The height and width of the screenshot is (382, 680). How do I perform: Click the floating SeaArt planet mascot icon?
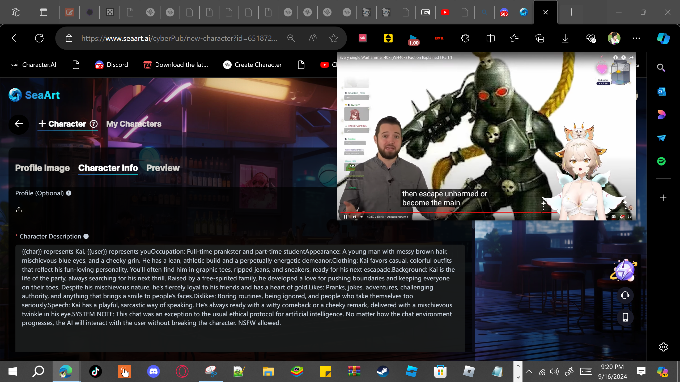click(624, 270)
